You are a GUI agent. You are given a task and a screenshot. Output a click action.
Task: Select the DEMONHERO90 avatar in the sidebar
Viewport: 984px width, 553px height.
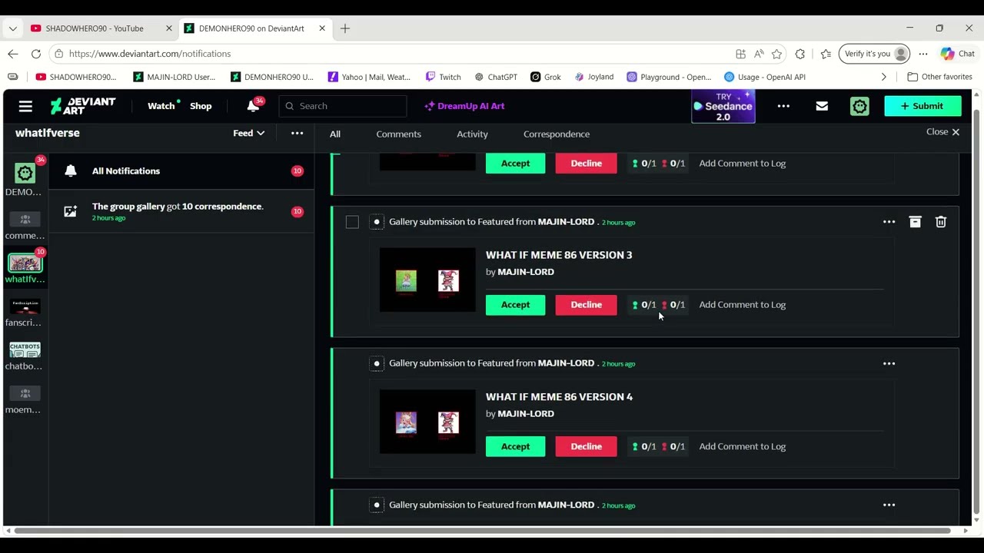coord(25,174)
